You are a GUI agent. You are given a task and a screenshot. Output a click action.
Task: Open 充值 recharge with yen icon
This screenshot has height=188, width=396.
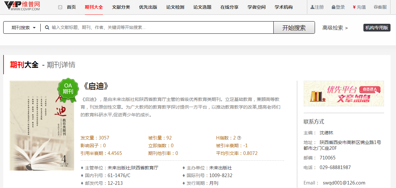coord(359,7)
